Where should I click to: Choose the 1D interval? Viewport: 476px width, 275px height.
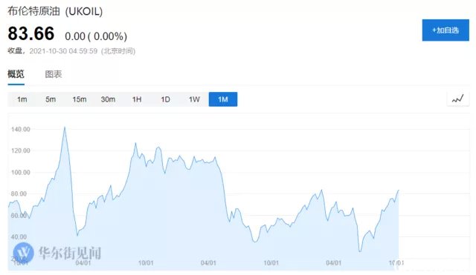[165, 99]
